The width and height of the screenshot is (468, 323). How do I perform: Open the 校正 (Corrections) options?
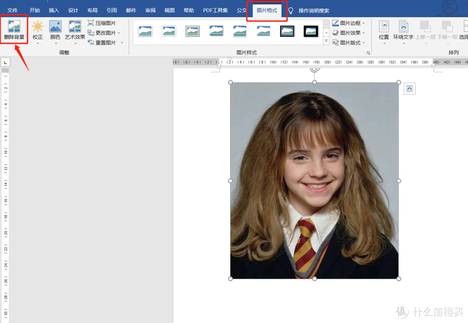click(x=38, y=31)
